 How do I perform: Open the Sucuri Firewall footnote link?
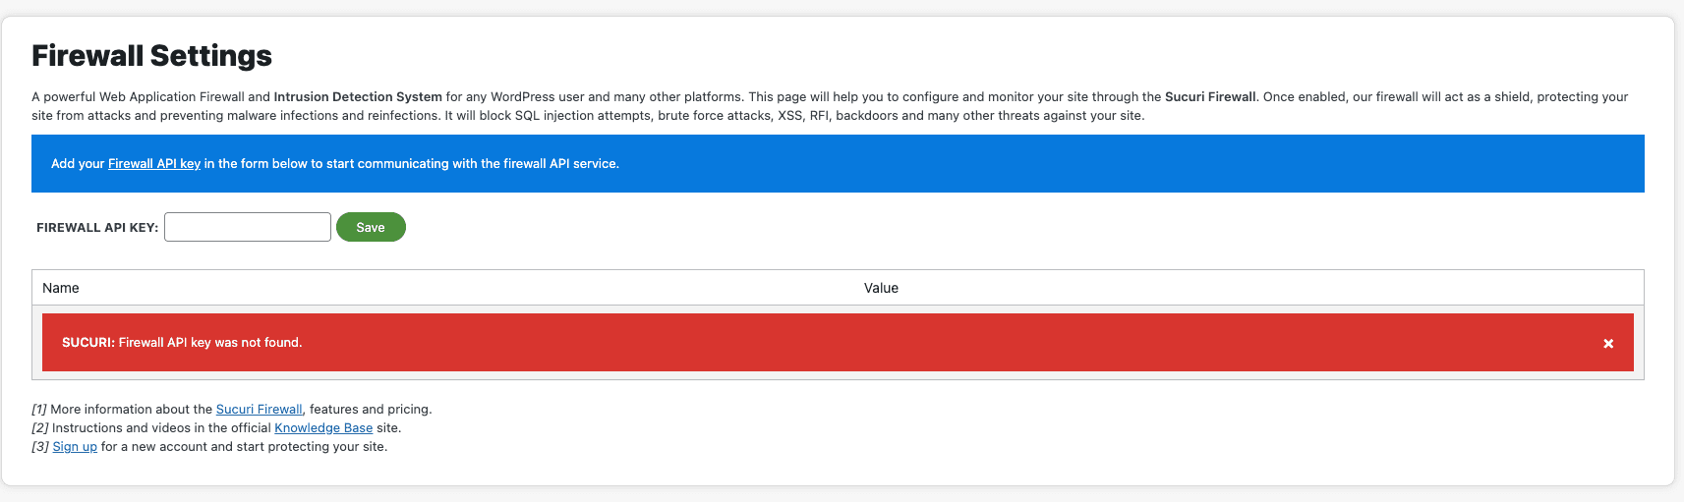pos(260,410)
